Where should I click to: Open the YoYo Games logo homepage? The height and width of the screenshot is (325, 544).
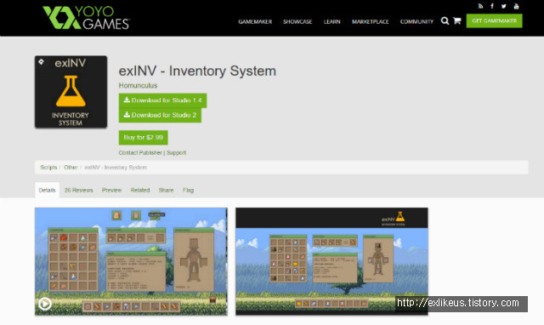click(x=87, y=17)
